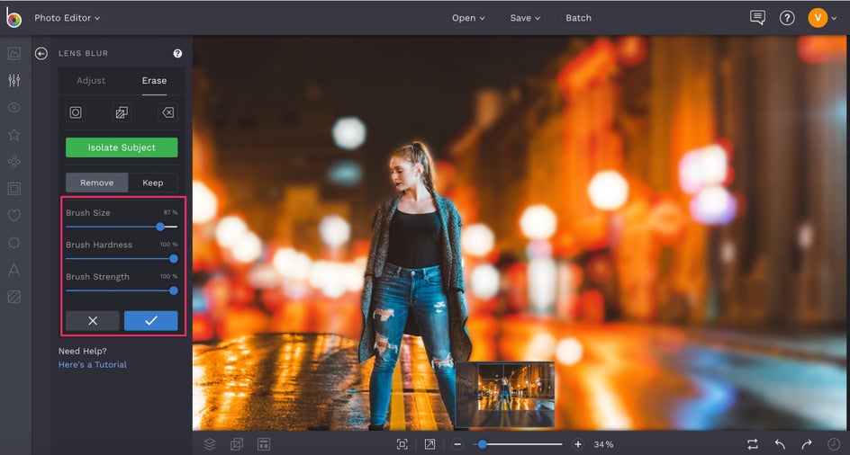Open the Artsy sidebar icon

[x=14, y=162]
